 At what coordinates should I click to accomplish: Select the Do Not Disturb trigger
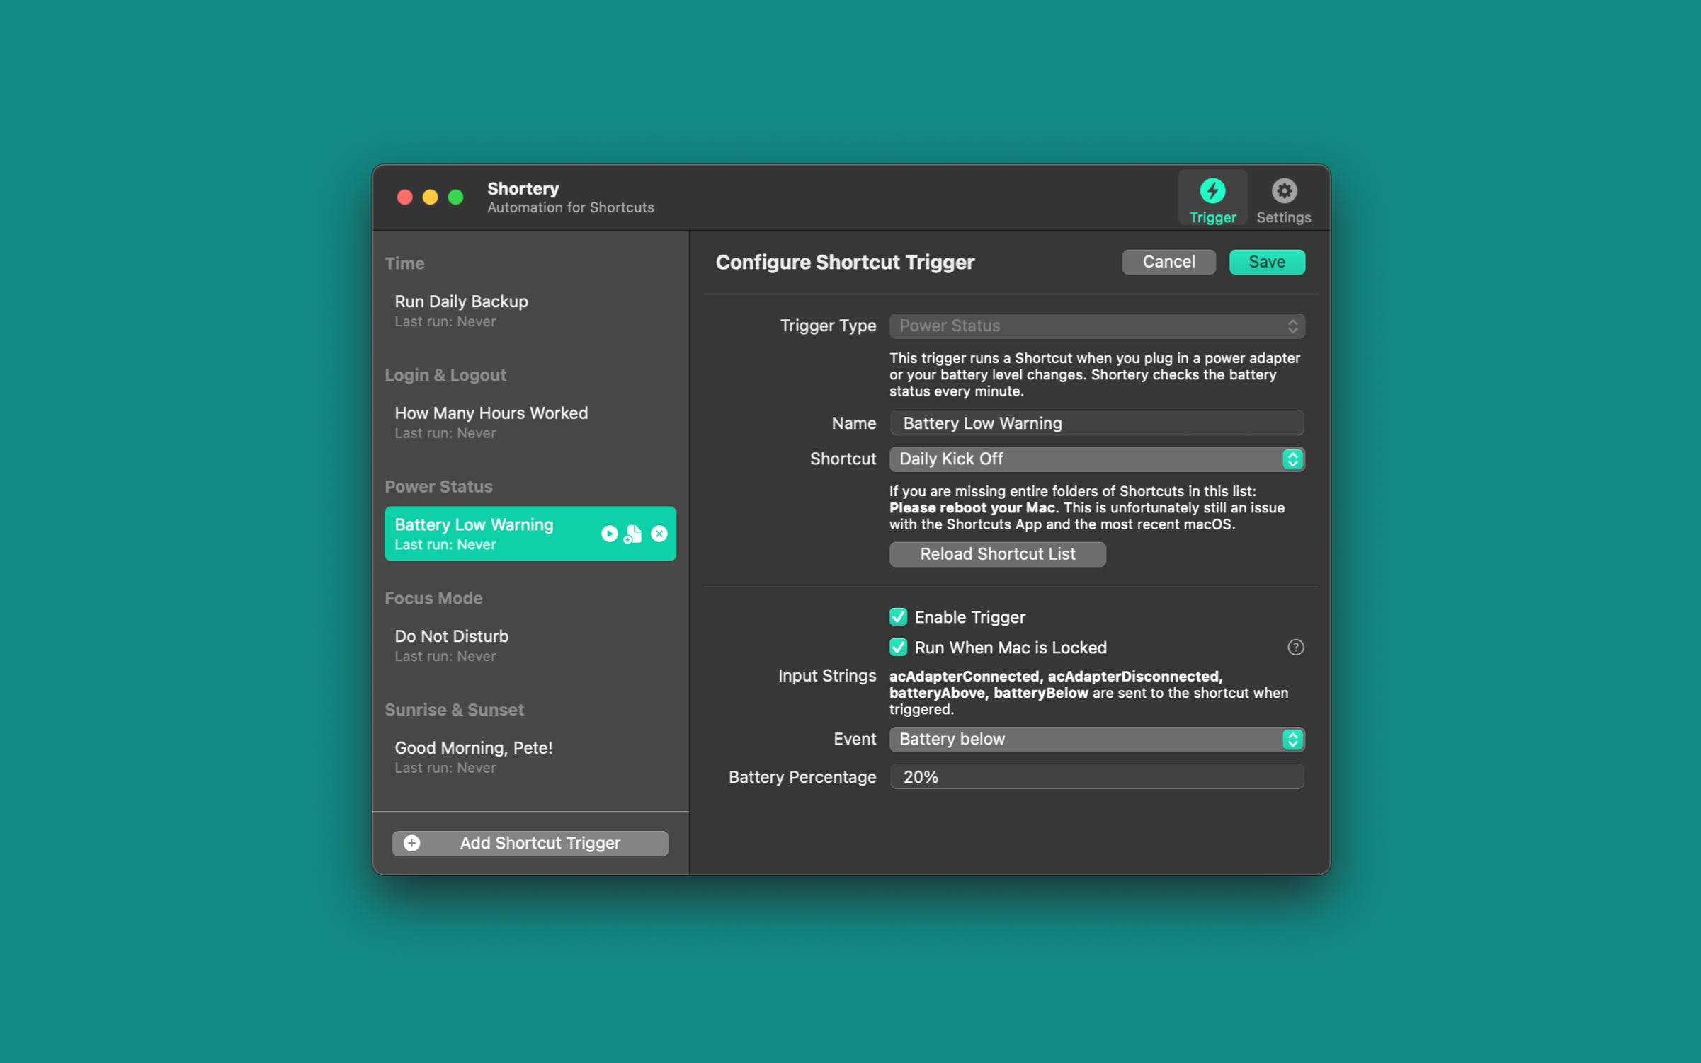point(530,645)
